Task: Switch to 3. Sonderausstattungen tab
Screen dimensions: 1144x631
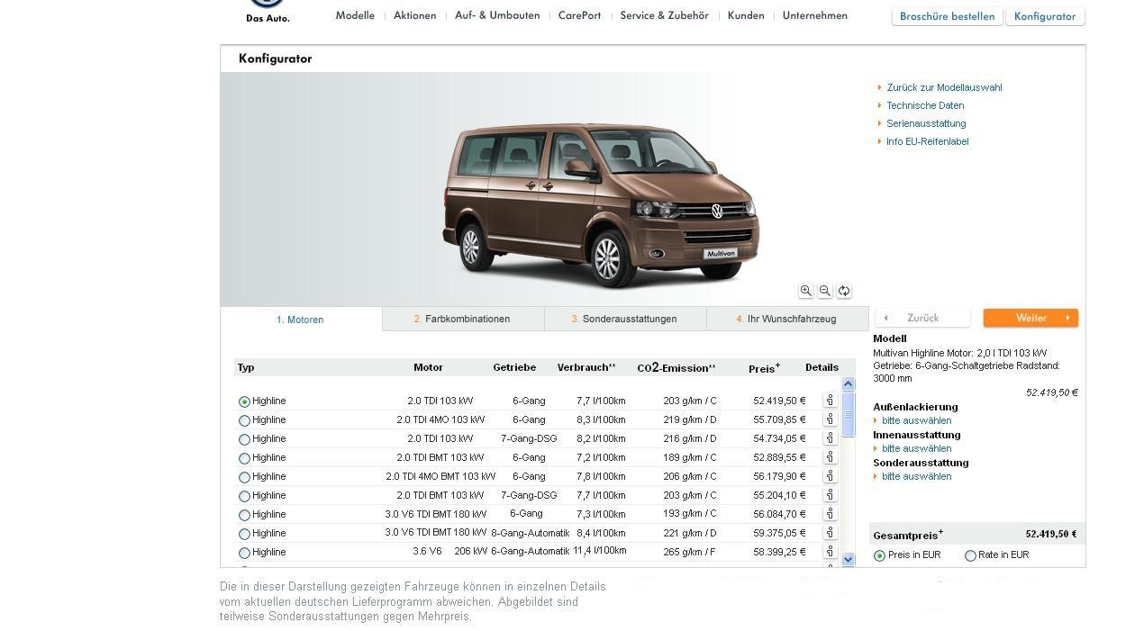Action: pos(625,319)
